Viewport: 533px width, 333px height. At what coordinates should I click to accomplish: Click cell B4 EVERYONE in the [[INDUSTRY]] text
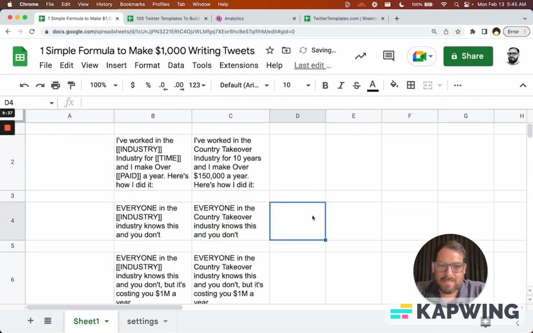153,221
